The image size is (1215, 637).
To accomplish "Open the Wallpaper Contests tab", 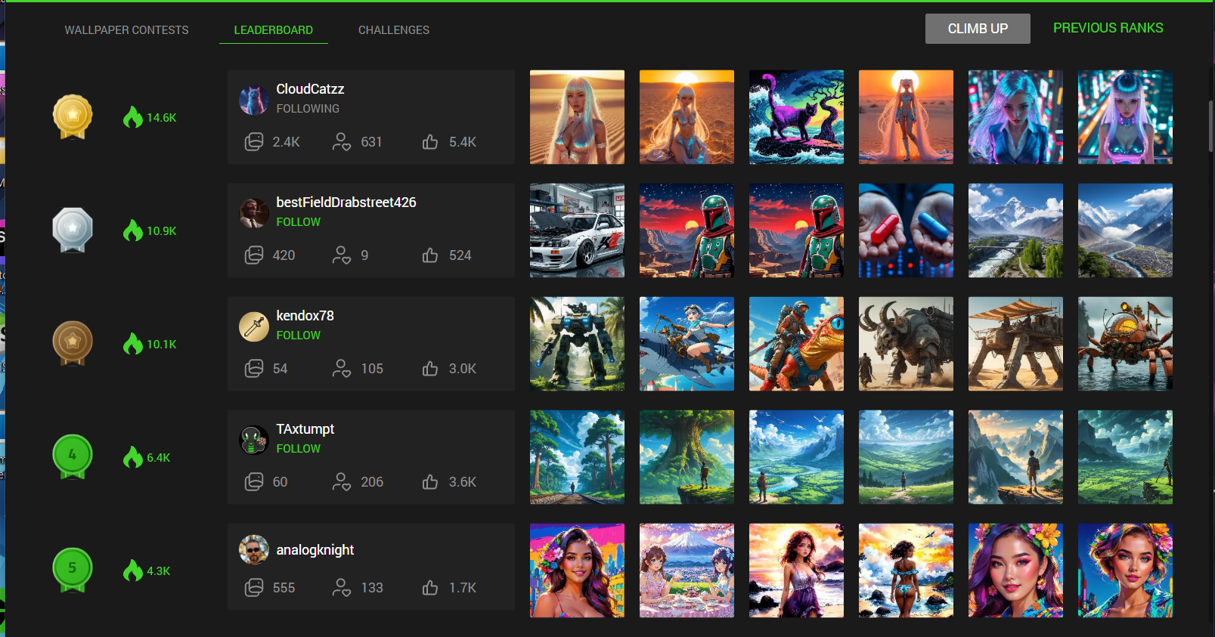I will [x=126, y=30].
